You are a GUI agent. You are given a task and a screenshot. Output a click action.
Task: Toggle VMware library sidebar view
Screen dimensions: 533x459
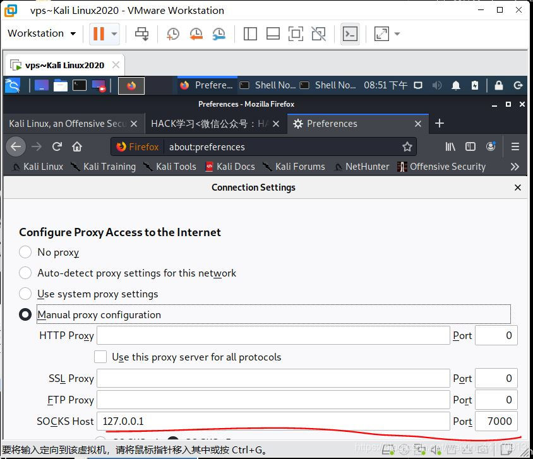250,33
